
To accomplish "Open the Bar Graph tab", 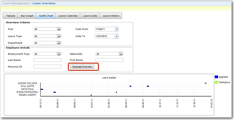I will pyautogui.click(x=27, y=16).
